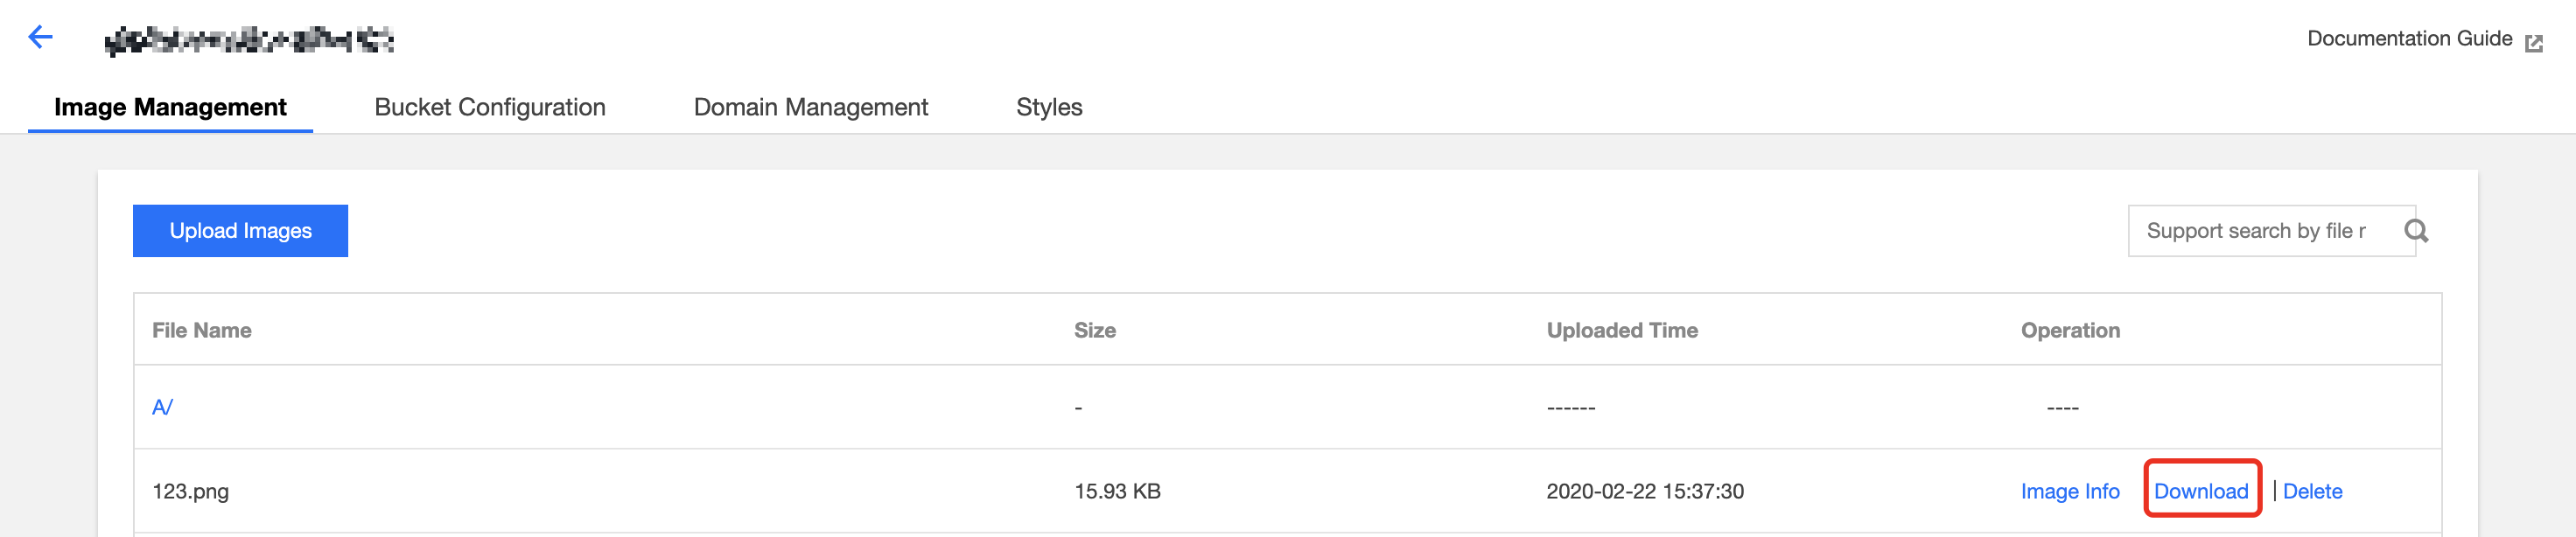Click the 123.png file name
This screenshot has width=2576, height=537.
click(x=190, y=491)
